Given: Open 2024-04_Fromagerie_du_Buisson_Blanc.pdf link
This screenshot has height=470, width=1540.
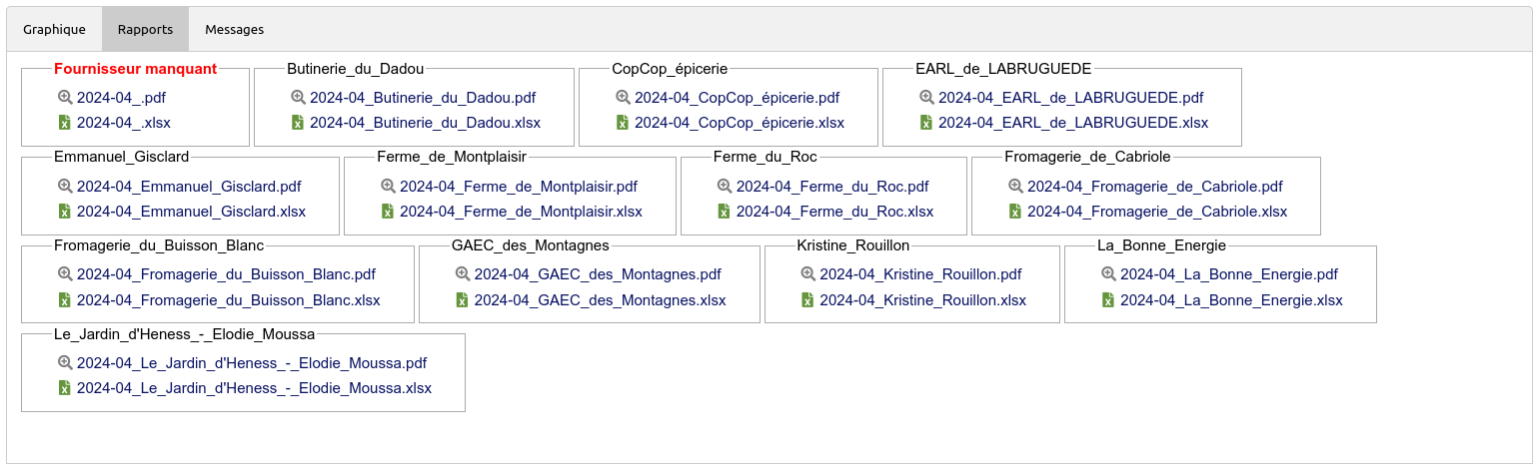Looking at the screenshot, I should pos(226,274).
